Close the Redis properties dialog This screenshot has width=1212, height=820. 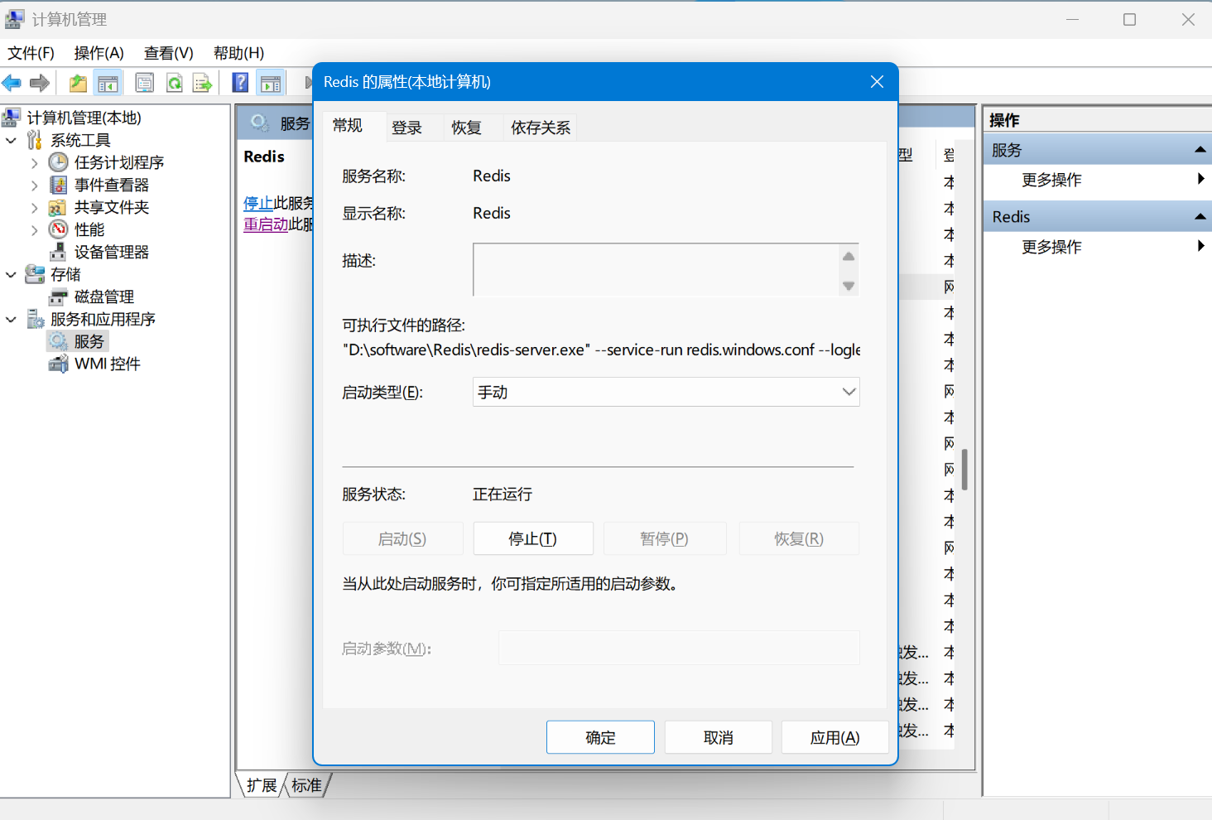878,82
